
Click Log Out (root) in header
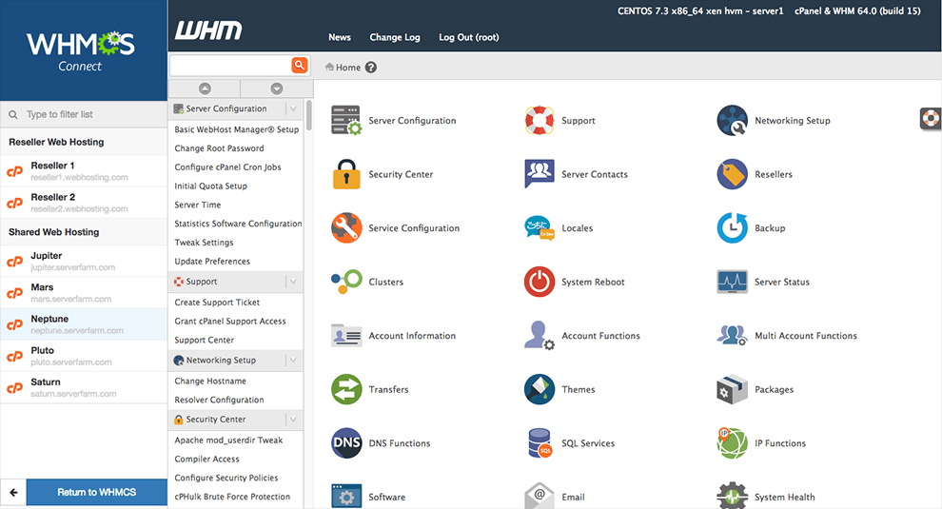pyautogui.click(x=468, y=37)
